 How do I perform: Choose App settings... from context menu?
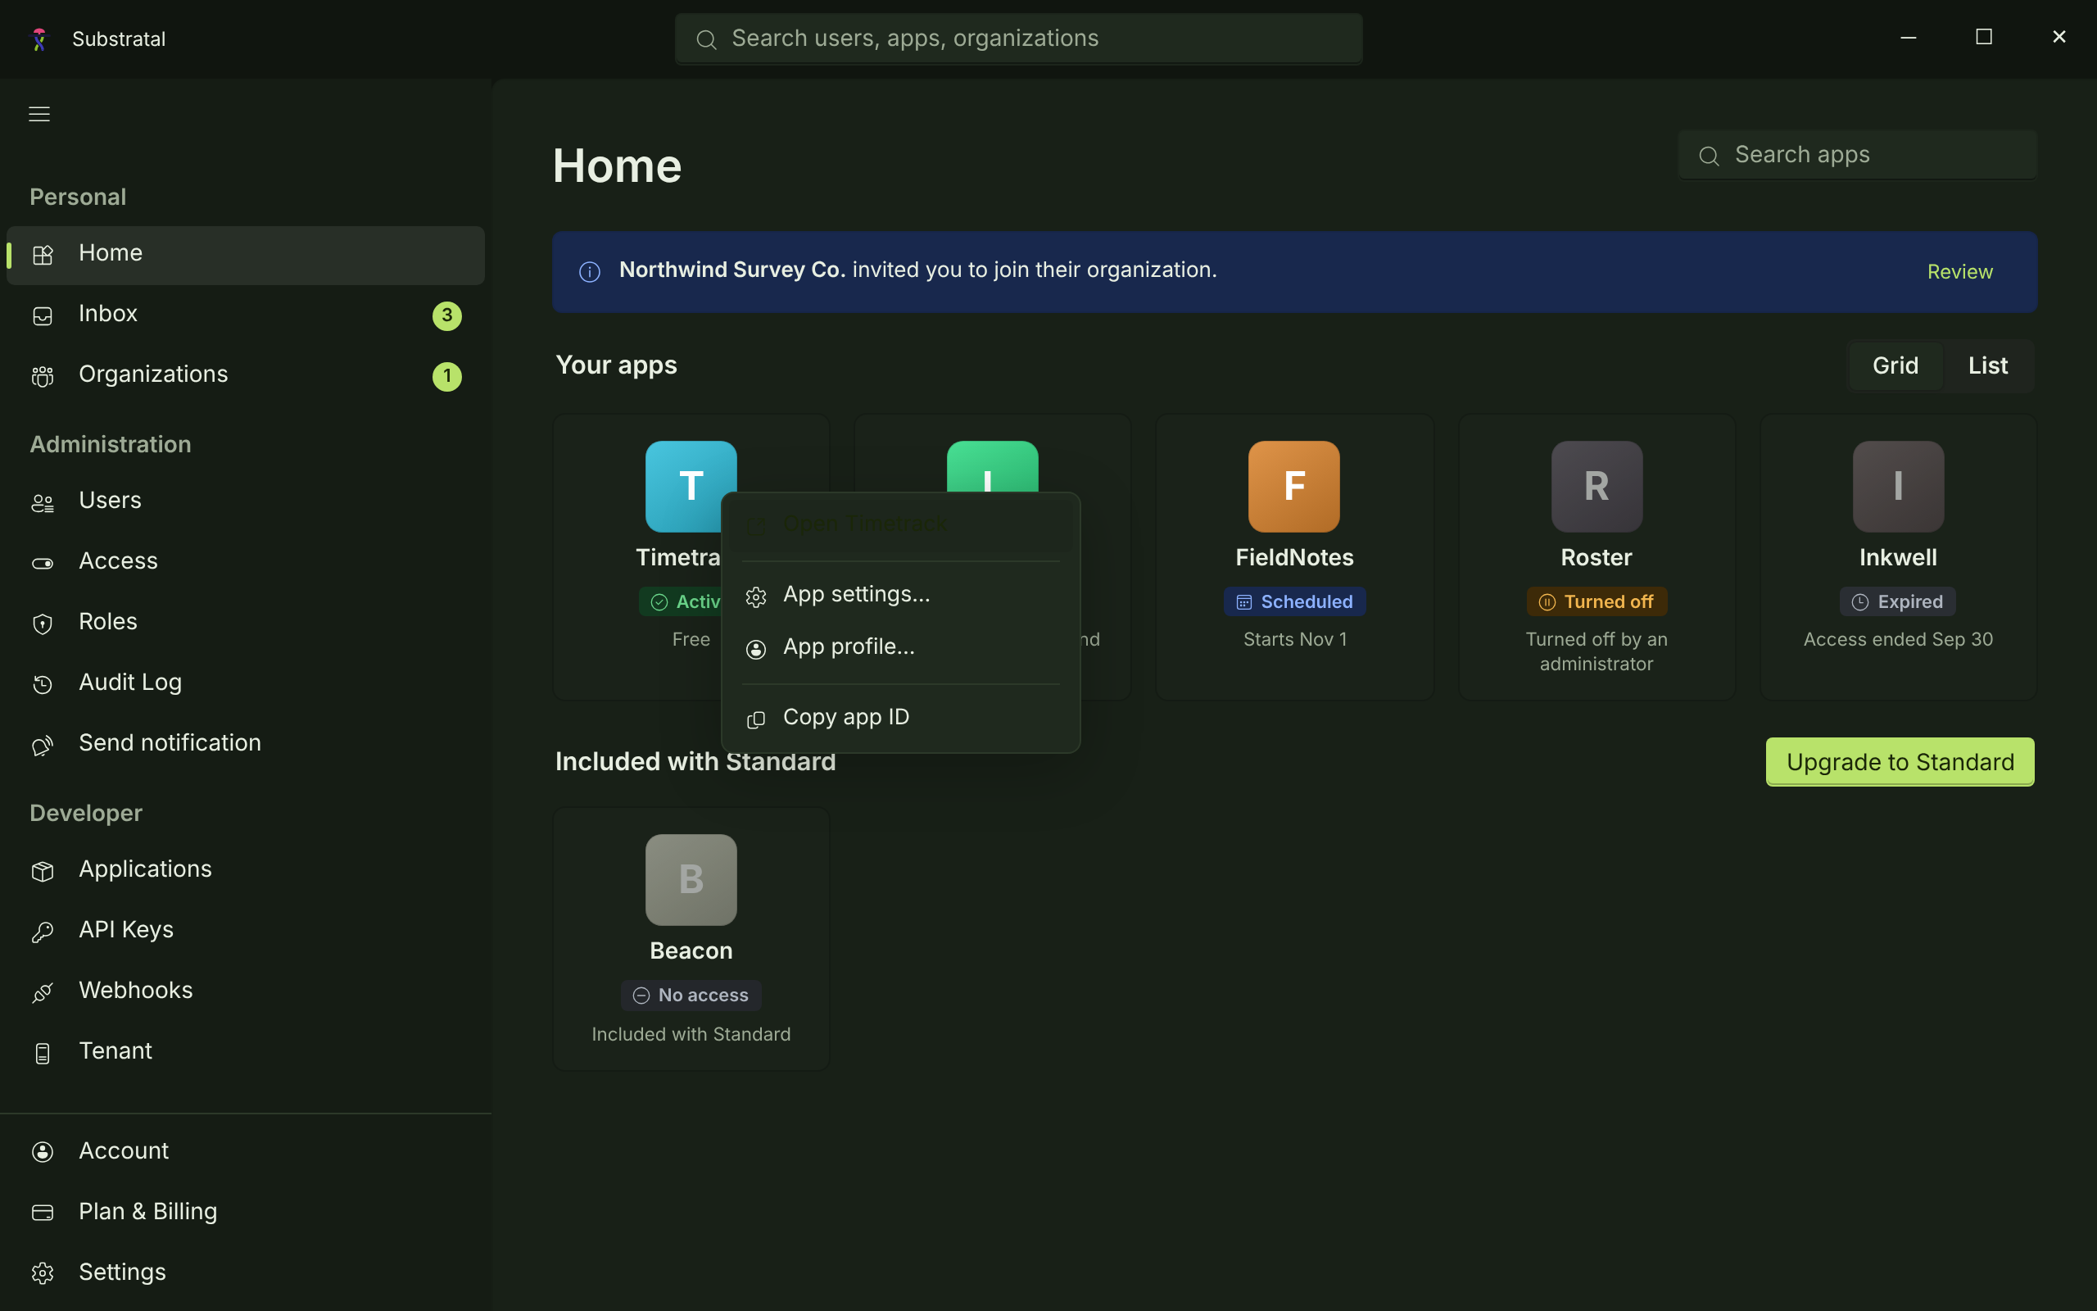coord(900,595)
